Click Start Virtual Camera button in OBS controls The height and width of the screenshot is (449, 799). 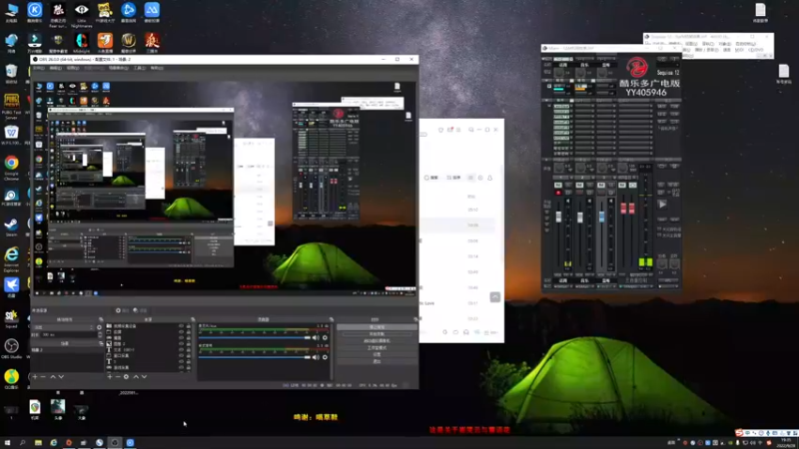[x=378, y=340]
